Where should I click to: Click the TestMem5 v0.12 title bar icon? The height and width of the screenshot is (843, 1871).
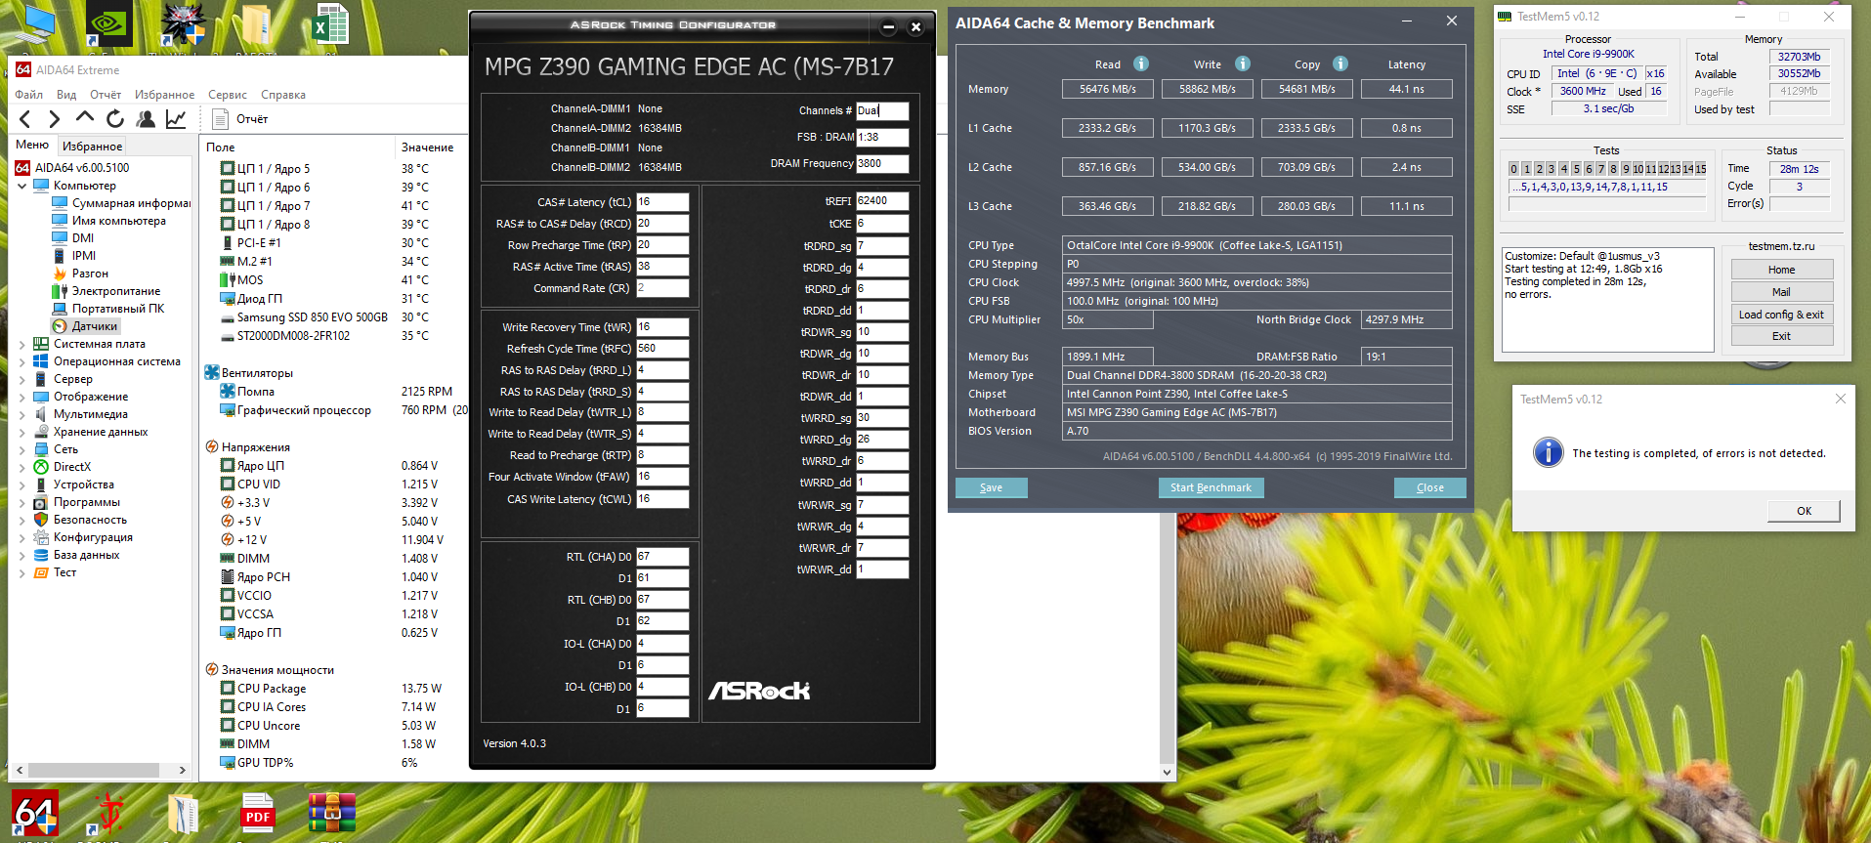click(x=1505, y=17)
